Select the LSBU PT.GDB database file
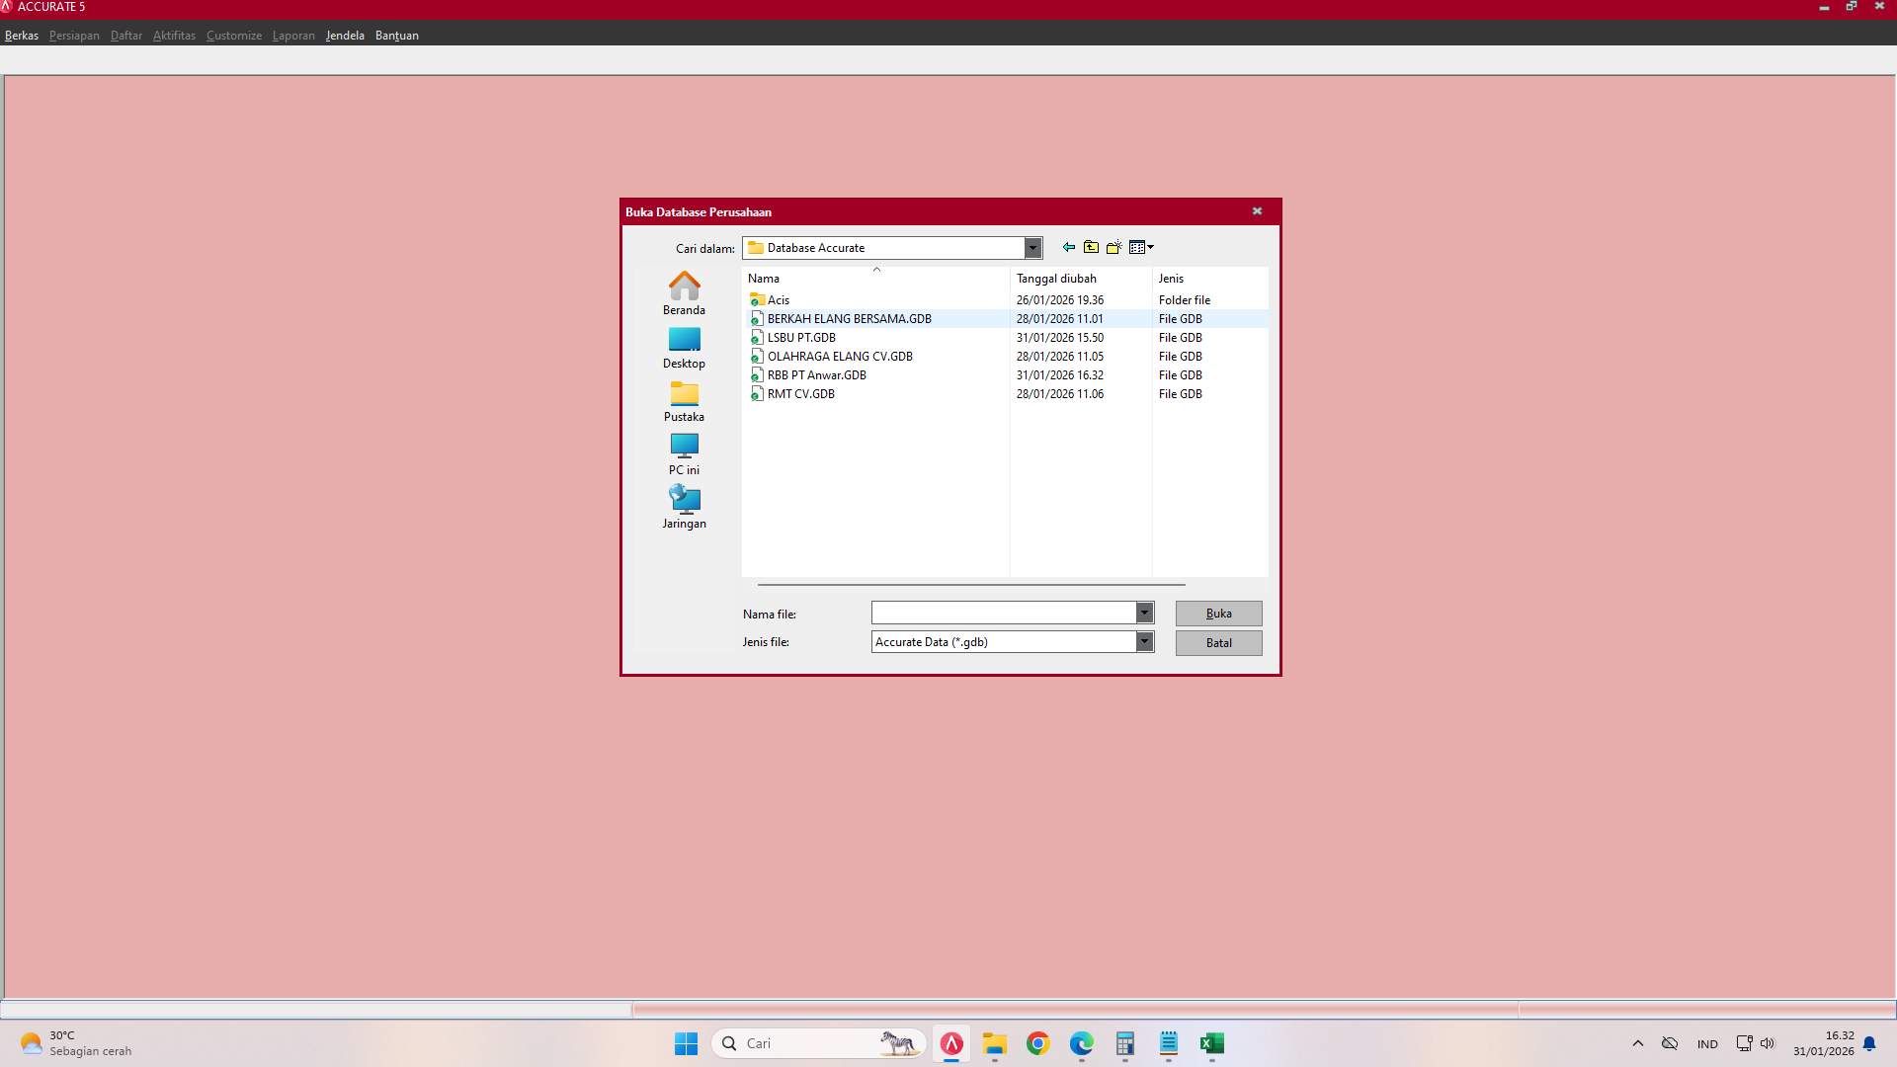The image size is (1897, 1067). (x=802, y=337)
